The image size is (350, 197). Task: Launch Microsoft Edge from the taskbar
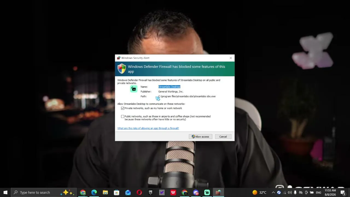[94, 192]
